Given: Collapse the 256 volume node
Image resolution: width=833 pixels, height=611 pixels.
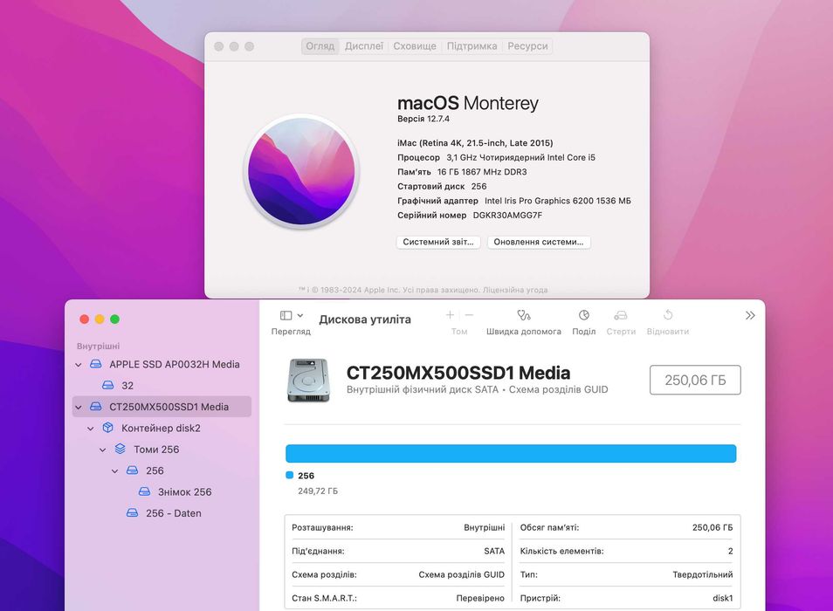Looking at the screenshot, I should [x=115, y=470].
